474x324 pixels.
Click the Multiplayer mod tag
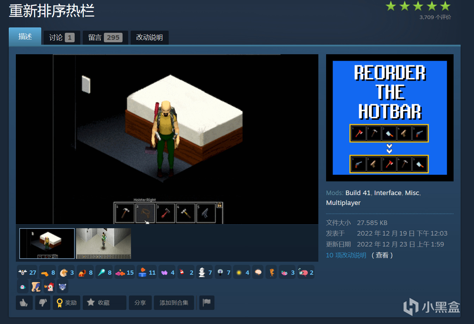[343, 202]
